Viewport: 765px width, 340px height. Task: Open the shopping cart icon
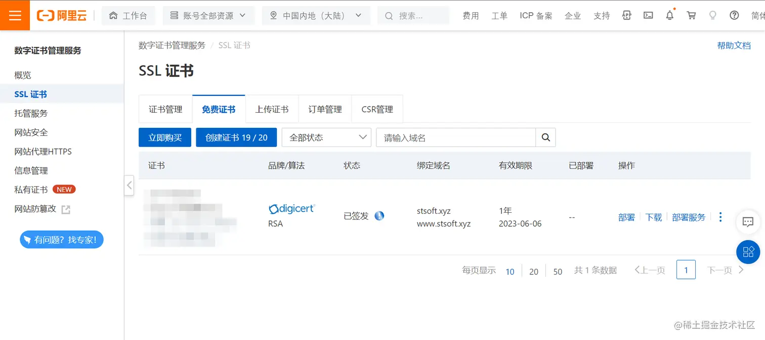click(691, 16)
